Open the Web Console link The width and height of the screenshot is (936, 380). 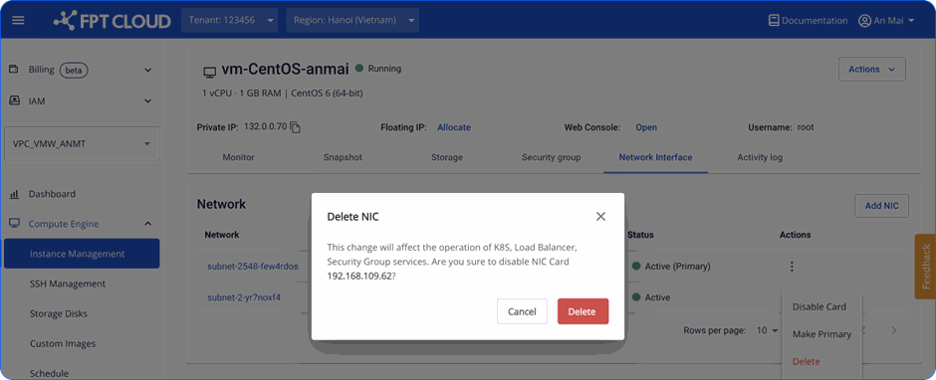pyautogui.click(x=646, y=127)
